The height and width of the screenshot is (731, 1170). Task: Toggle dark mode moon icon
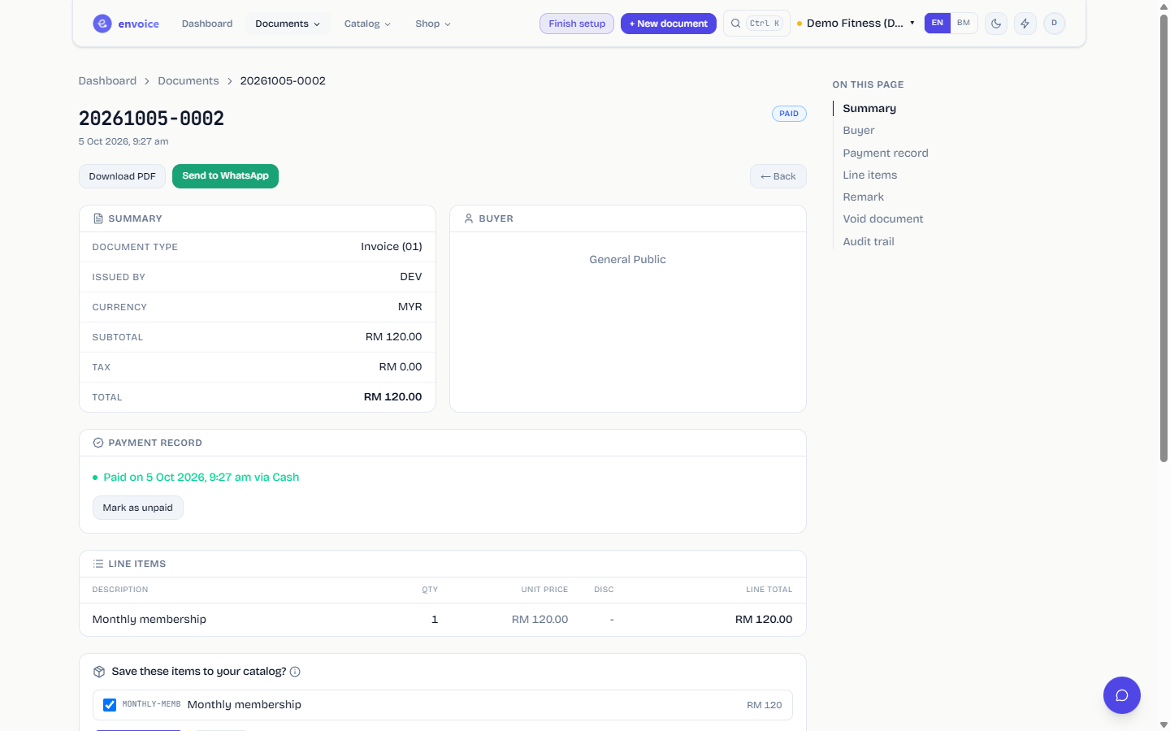(x=996, y=24)
